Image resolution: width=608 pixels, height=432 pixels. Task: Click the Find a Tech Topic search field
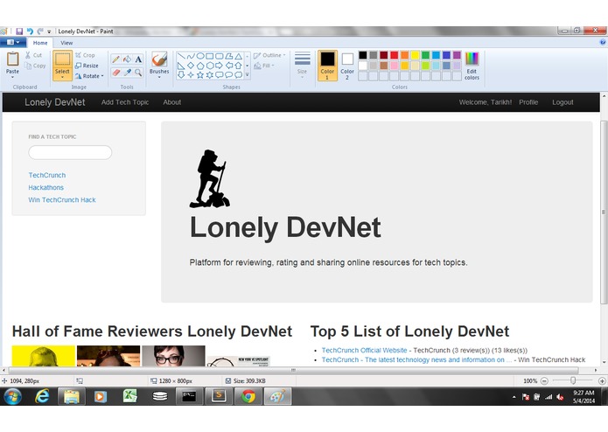click(70, 152)
